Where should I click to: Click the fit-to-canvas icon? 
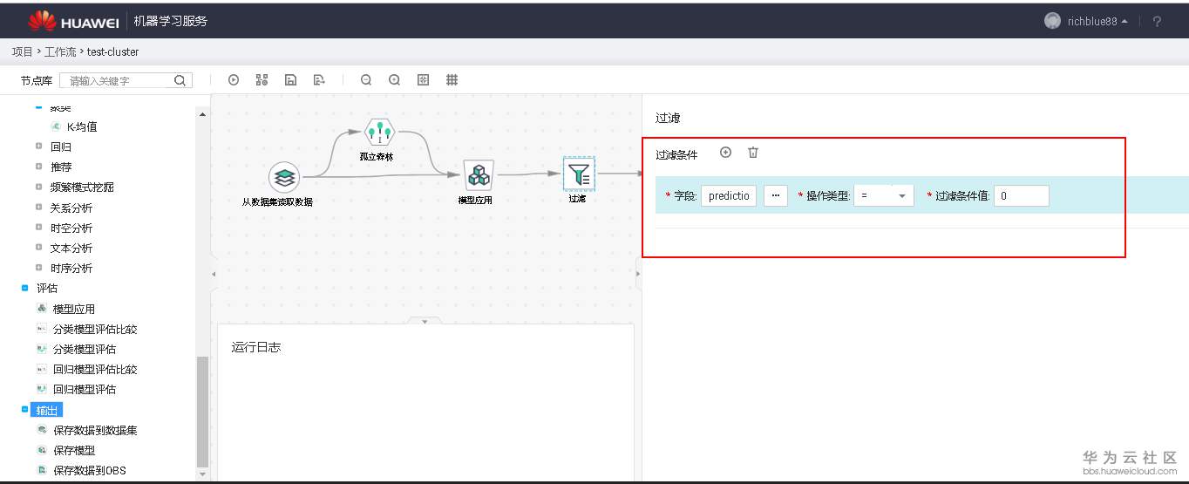pos(424,80)
